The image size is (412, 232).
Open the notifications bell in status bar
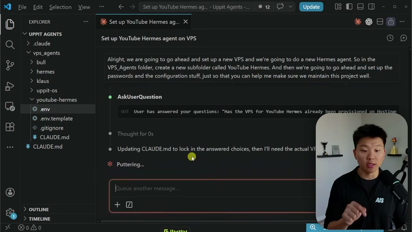[404, 227]
